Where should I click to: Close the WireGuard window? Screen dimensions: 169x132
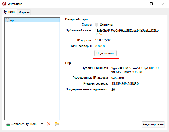163,4
